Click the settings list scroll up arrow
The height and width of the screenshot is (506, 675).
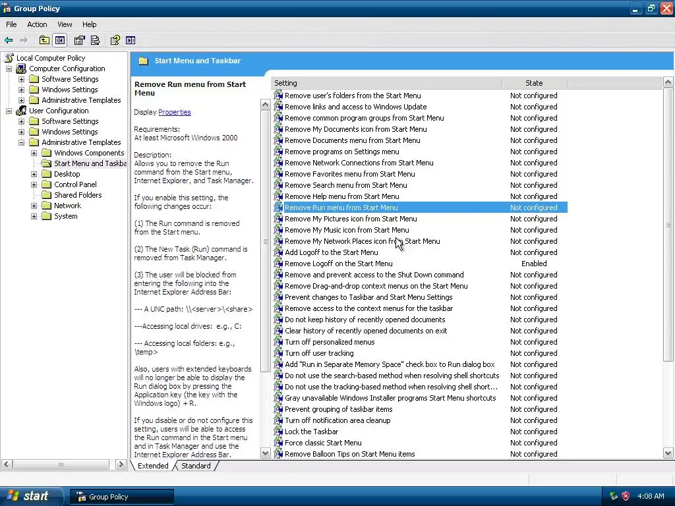pyautogui.click(x=668, y=82)
